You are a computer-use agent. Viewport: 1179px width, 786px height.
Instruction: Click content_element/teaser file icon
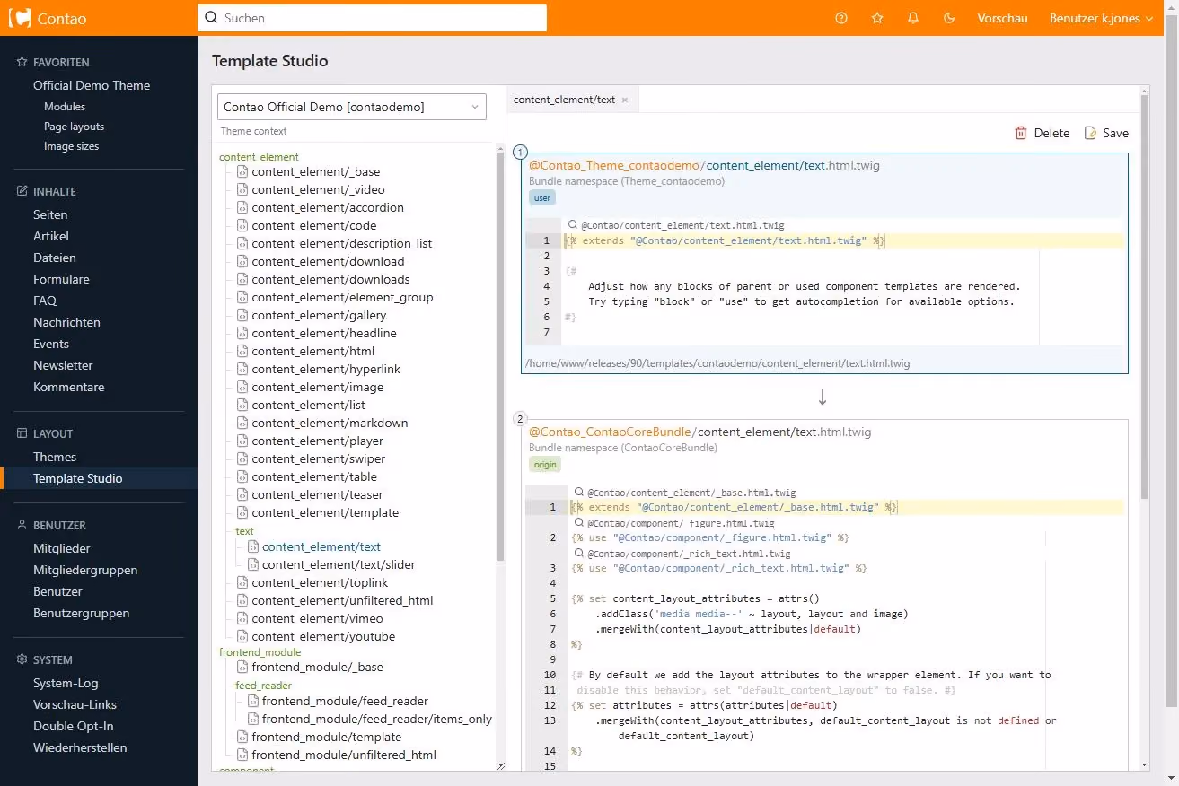pyautogui.click(x=242, y=494)
